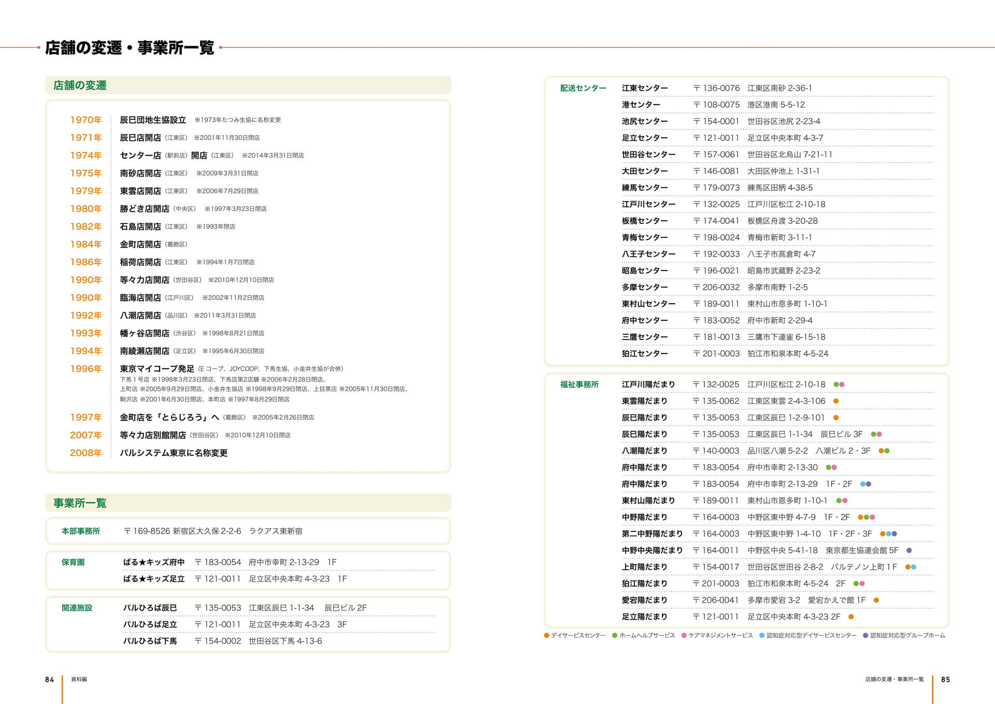Select the 事業所一覧 section header

point(80,503)
